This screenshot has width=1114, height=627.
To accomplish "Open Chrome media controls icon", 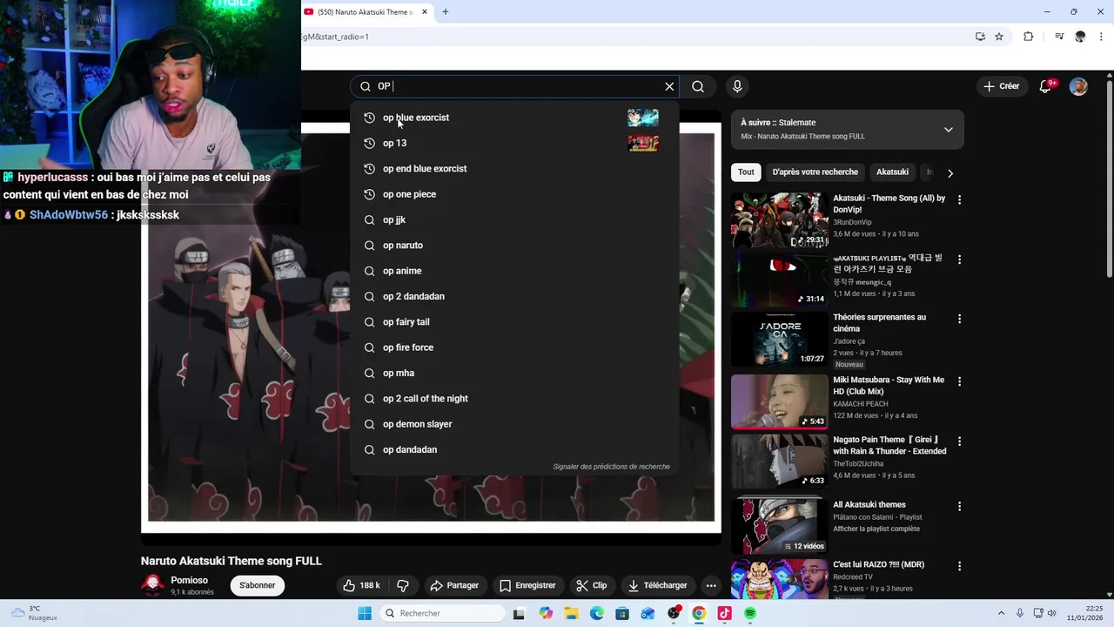I will 1059,37.
